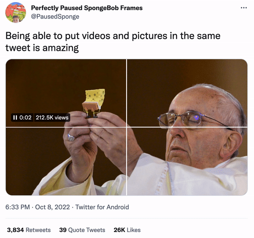View the 3,834 Retweets list
The image size is (254, 238).
click(x=29, y=230)
